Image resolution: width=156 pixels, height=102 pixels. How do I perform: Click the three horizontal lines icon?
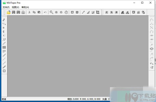[x=4, y=51]
